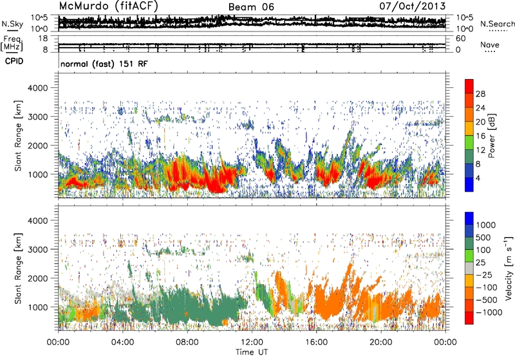Viewport: 515px width, 356px height.
Task: Click the '18' label on the frequency axis
Action: coord(43,39)
